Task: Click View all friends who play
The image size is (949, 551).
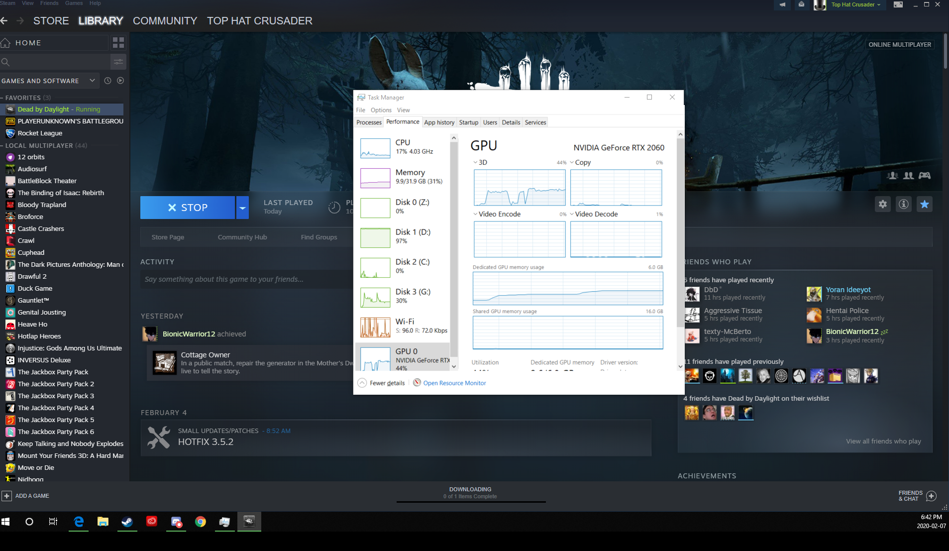Action: coord(883,441)
